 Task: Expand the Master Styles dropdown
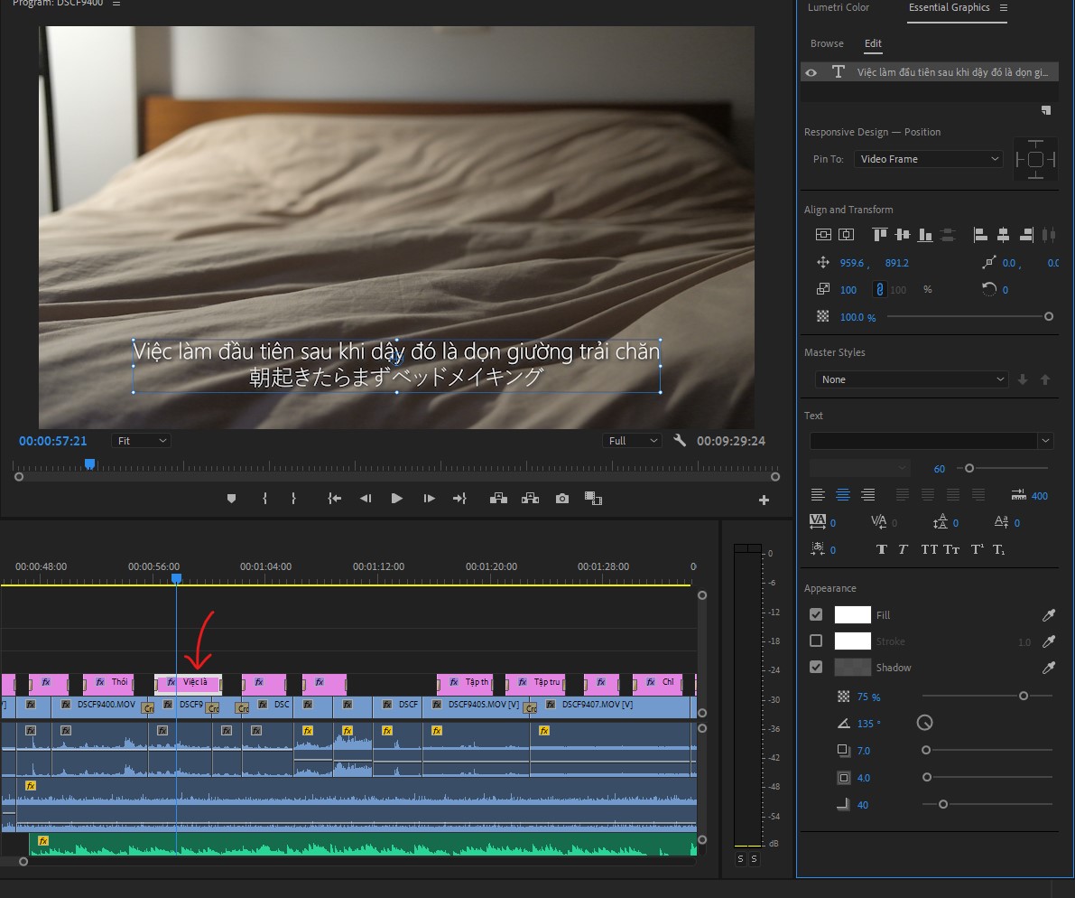pyautogui.click(x=910, y=379)
